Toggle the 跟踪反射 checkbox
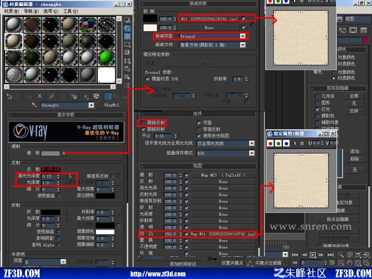372x279 pixels. tap(143, 123)
